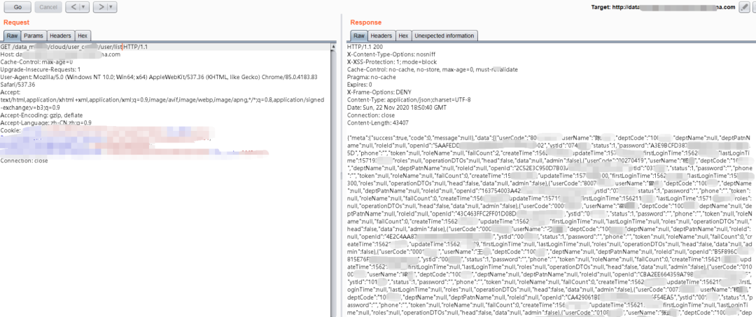Click the GET request line in the request editor
756x317 pixels.
pyautogui.click(x=74, y=47)
